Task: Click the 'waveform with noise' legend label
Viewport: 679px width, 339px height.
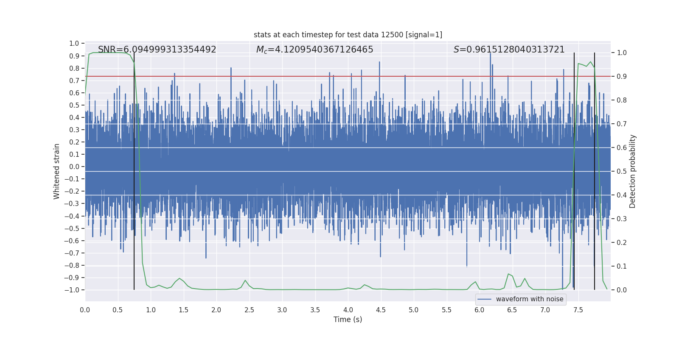Action: 529,299
